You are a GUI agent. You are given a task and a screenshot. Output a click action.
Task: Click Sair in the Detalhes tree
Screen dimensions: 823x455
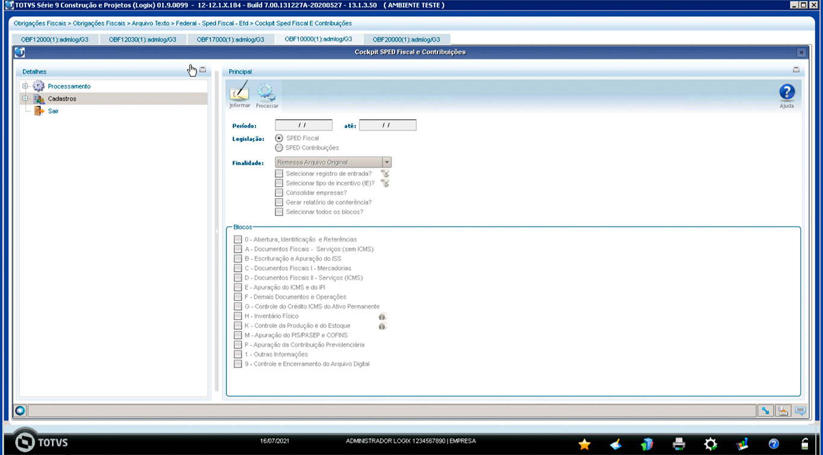(x=53, y=111)
